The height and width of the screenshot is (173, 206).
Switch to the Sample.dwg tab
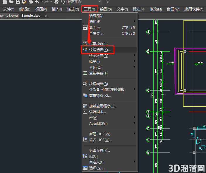[31, 15]
